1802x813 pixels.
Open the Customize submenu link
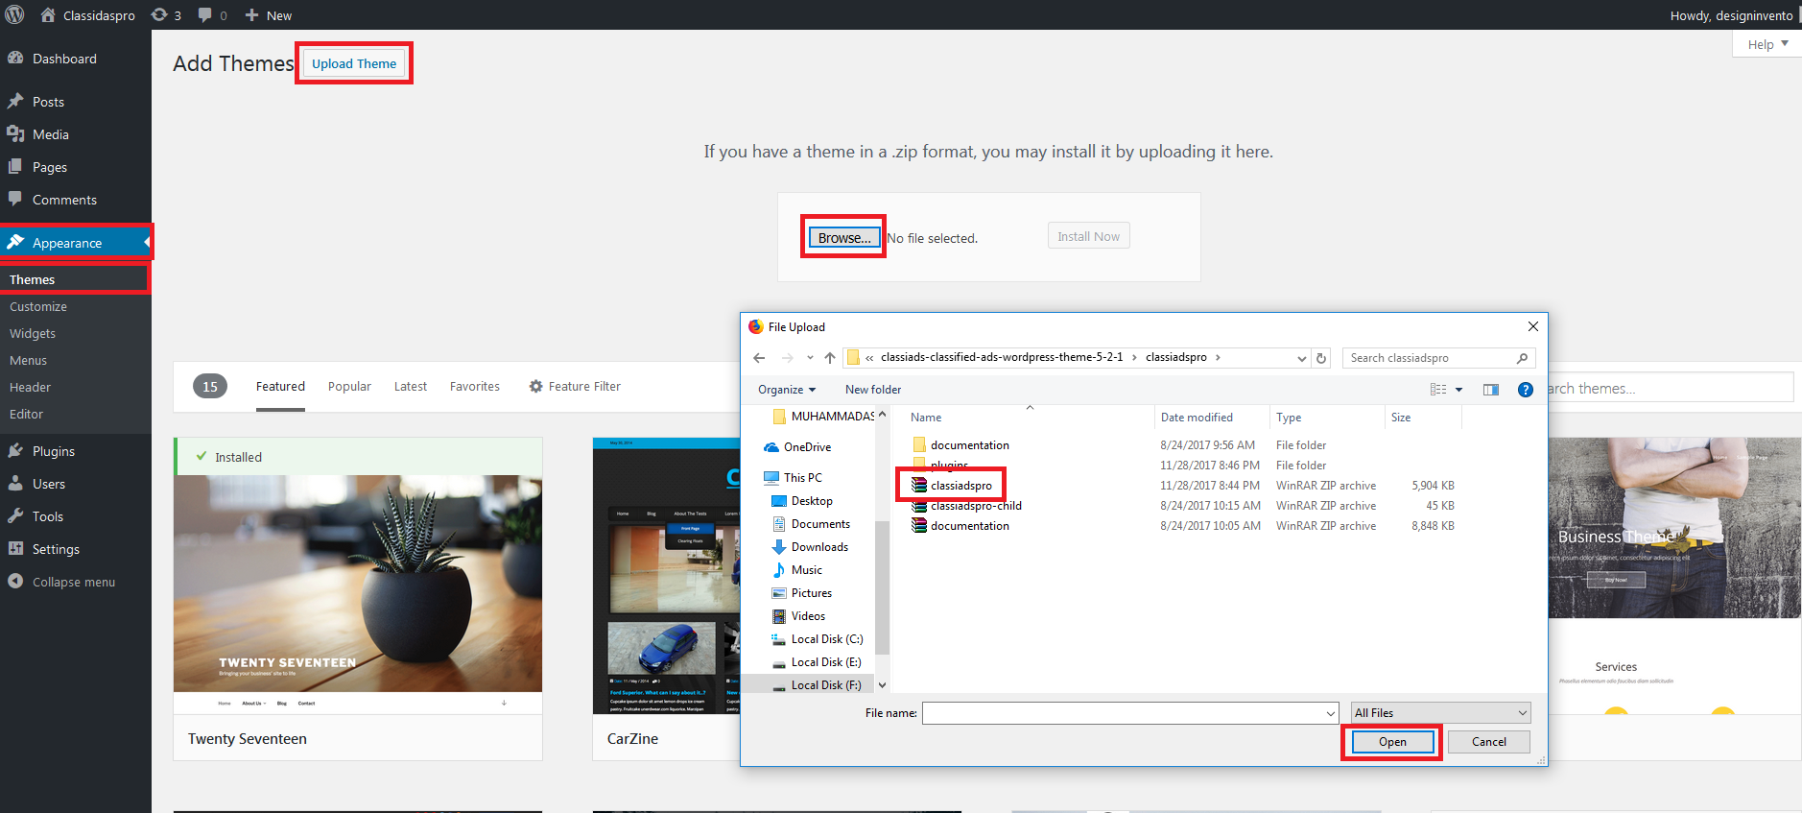click(x=38, y=306)
